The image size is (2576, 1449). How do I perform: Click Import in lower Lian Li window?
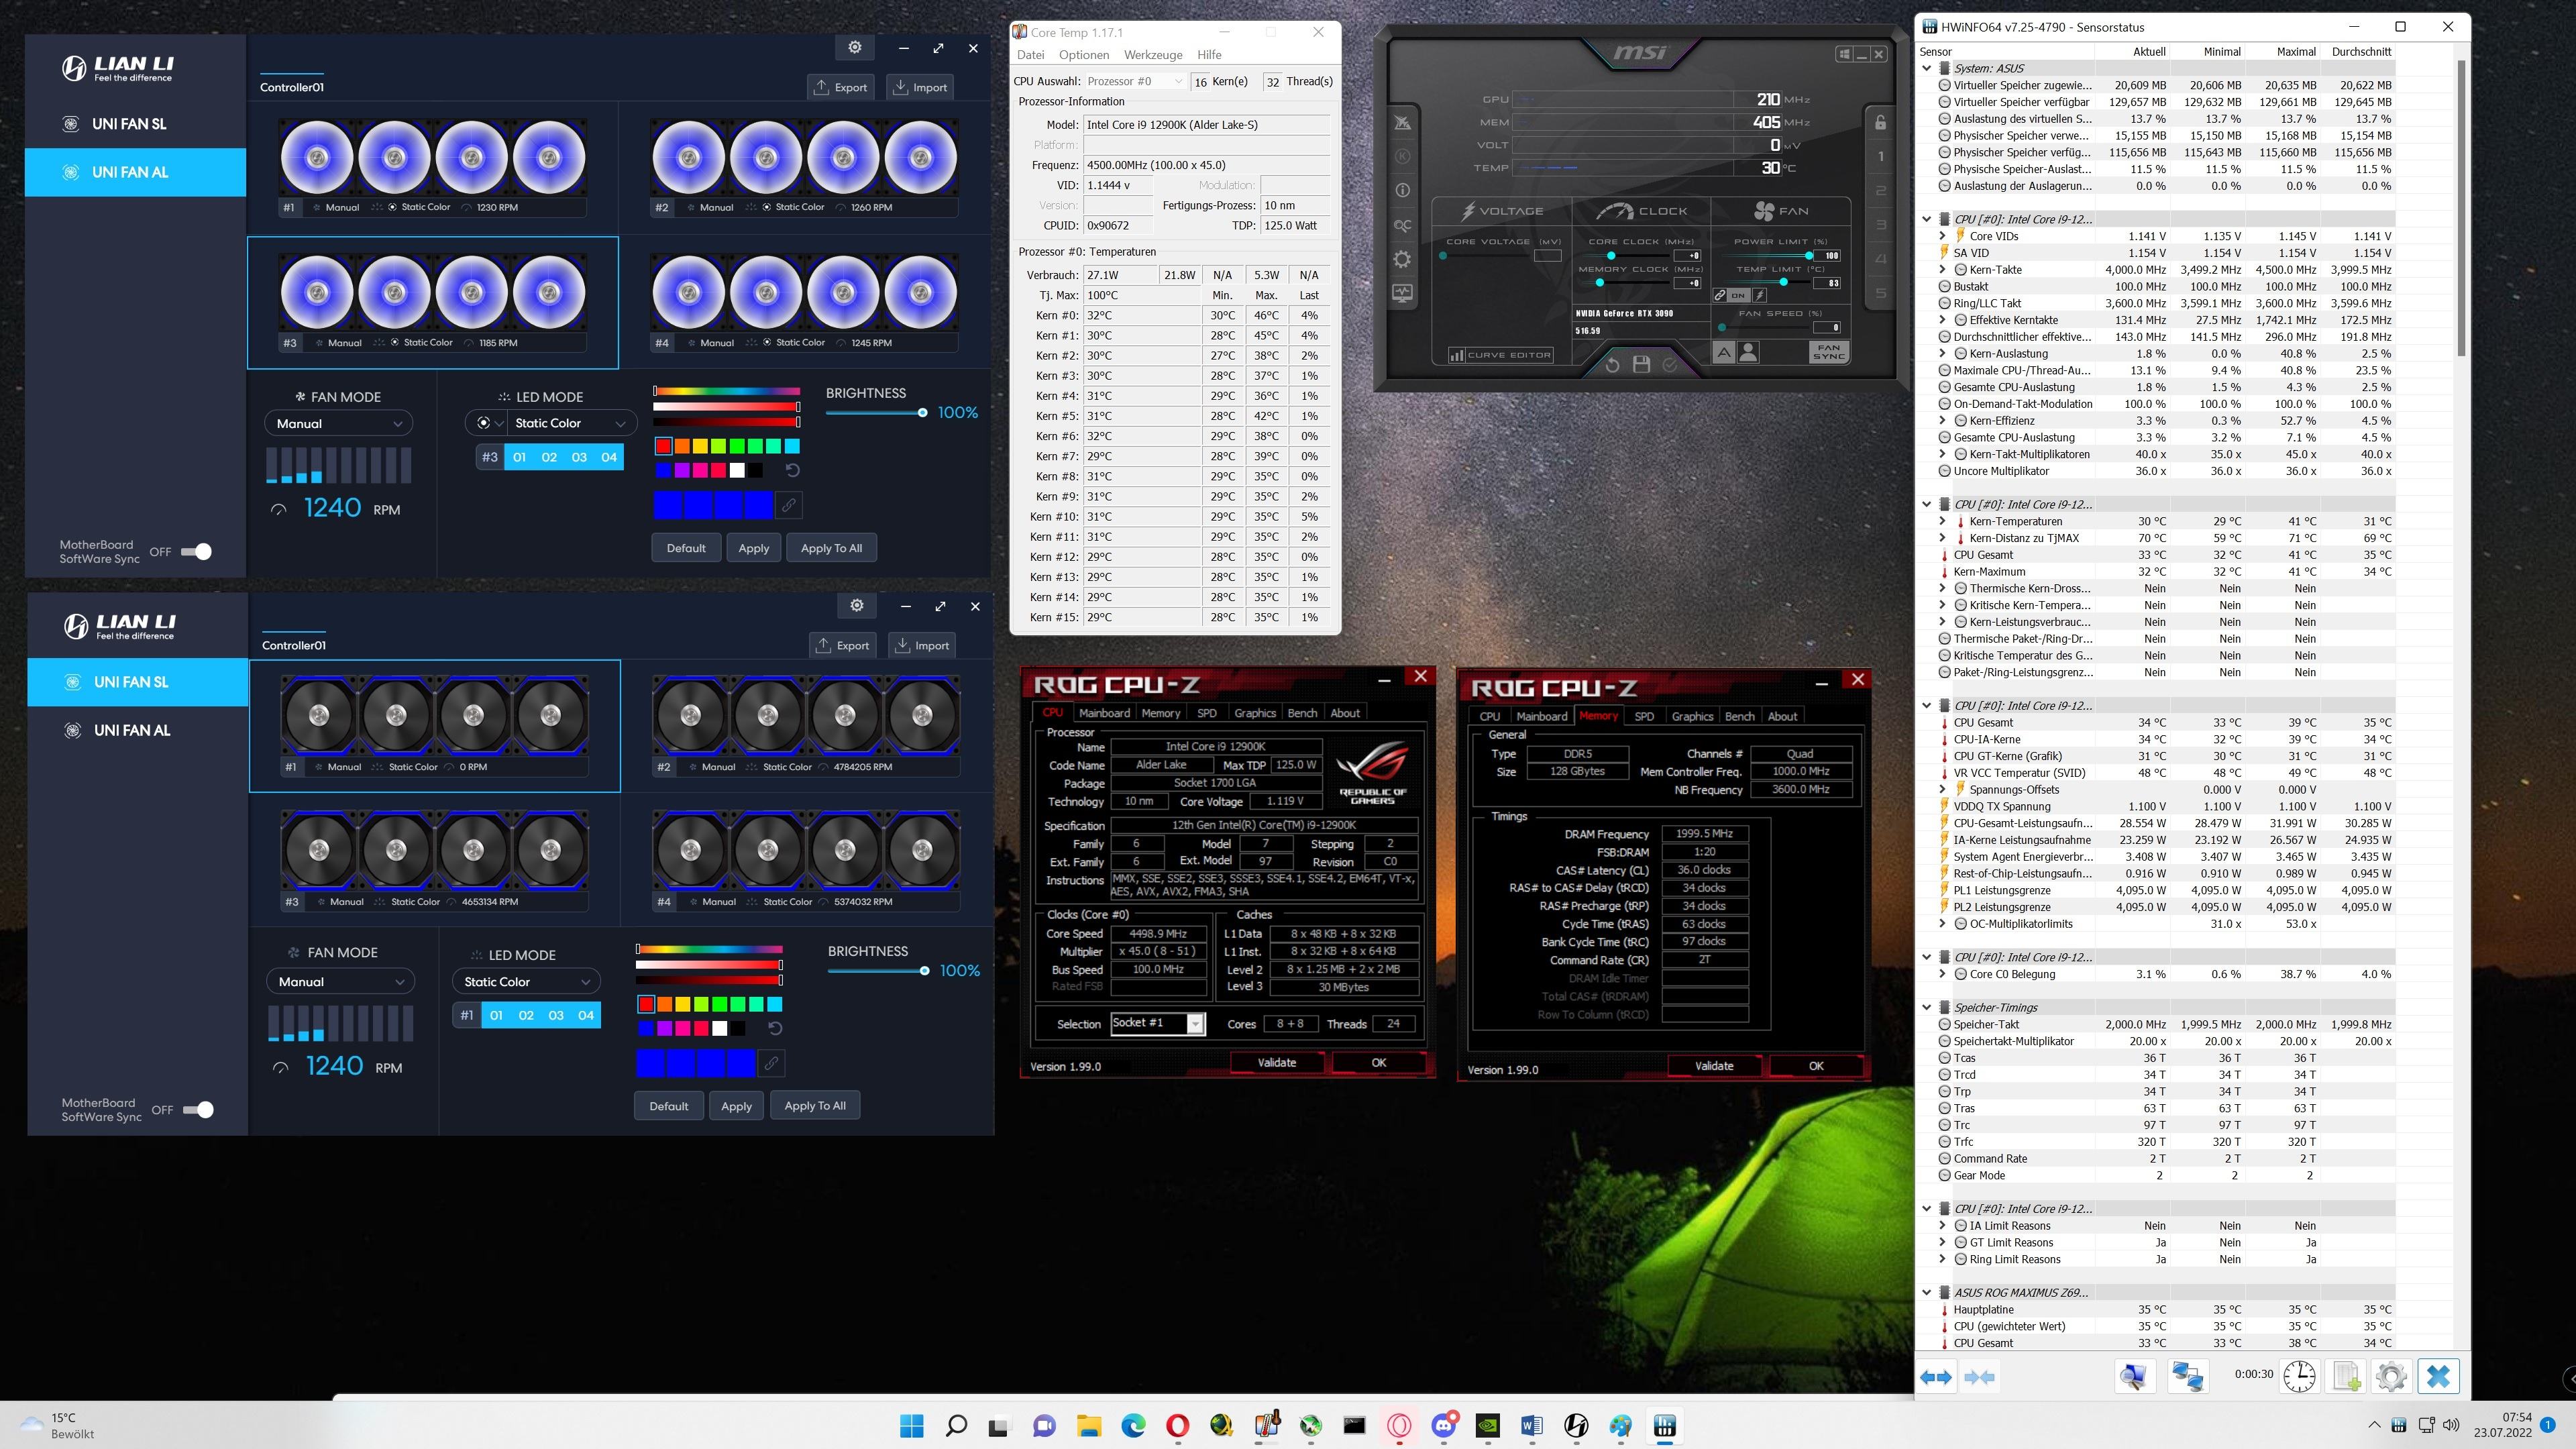tap(922, 645)
